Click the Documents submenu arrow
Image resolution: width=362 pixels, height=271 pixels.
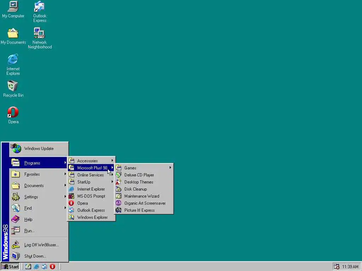click(65, 185)
